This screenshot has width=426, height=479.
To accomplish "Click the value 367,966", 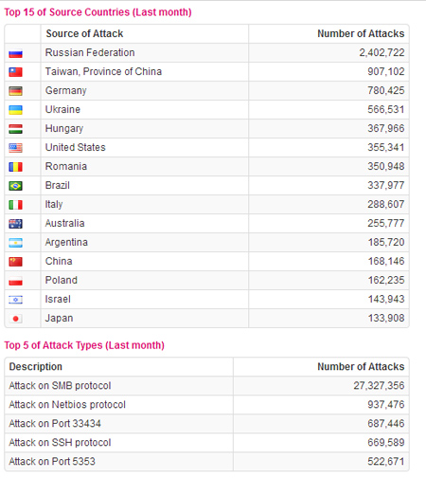I will pyautogui.click(x=386, y=128).
